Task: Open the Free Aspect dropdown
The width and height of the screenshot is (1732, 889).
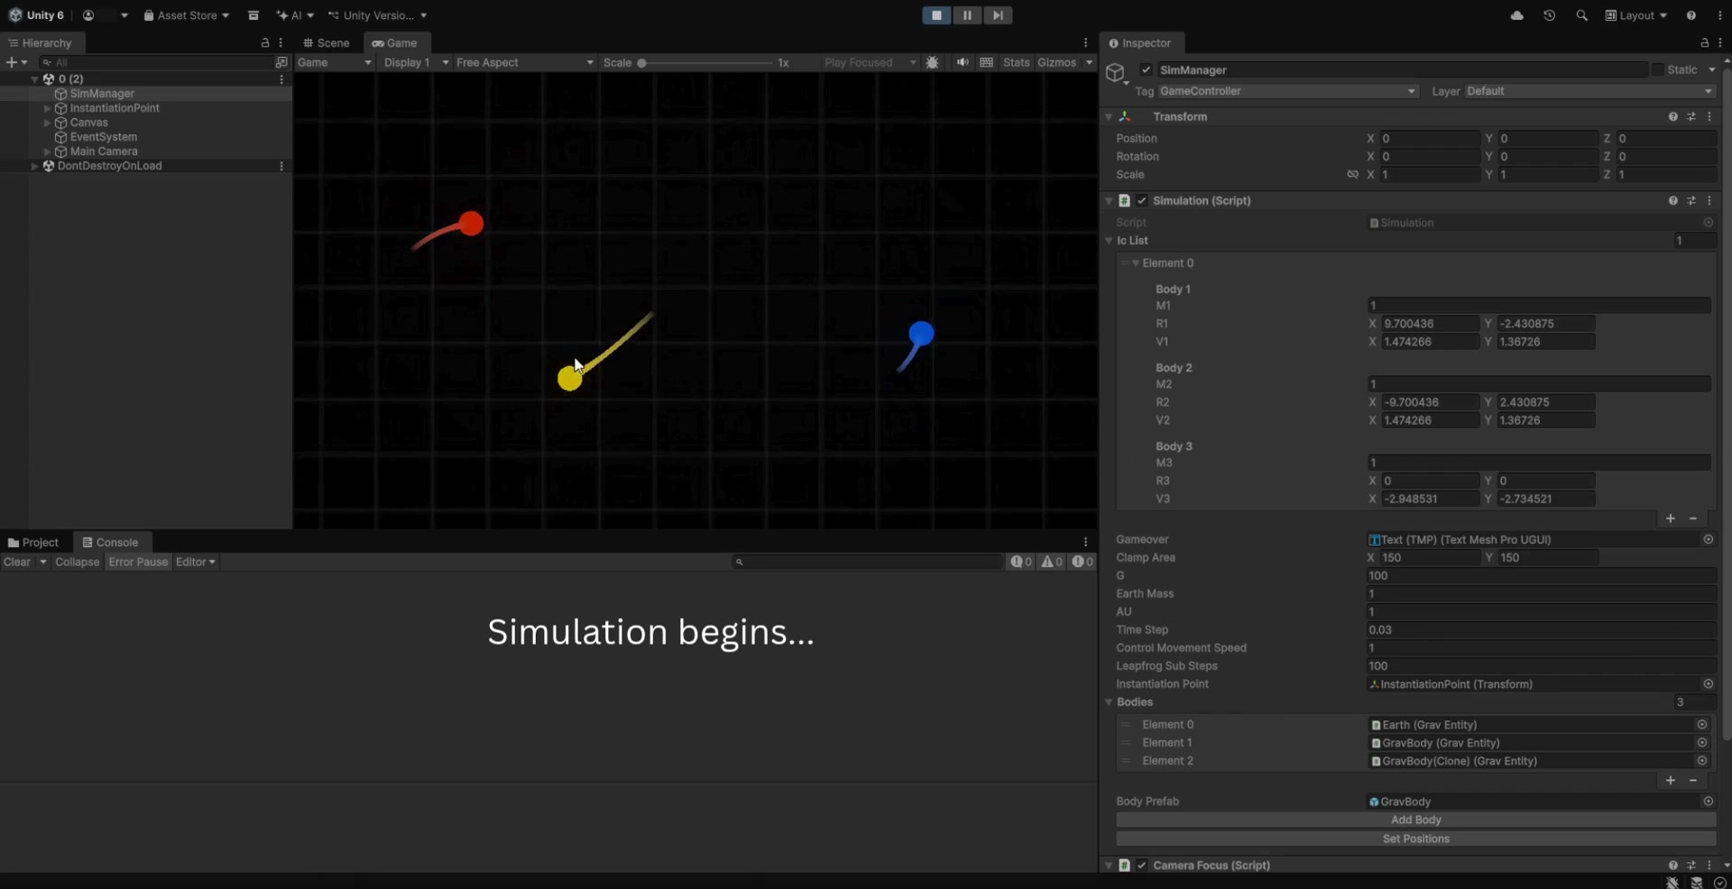Action: tap(524, 62)
